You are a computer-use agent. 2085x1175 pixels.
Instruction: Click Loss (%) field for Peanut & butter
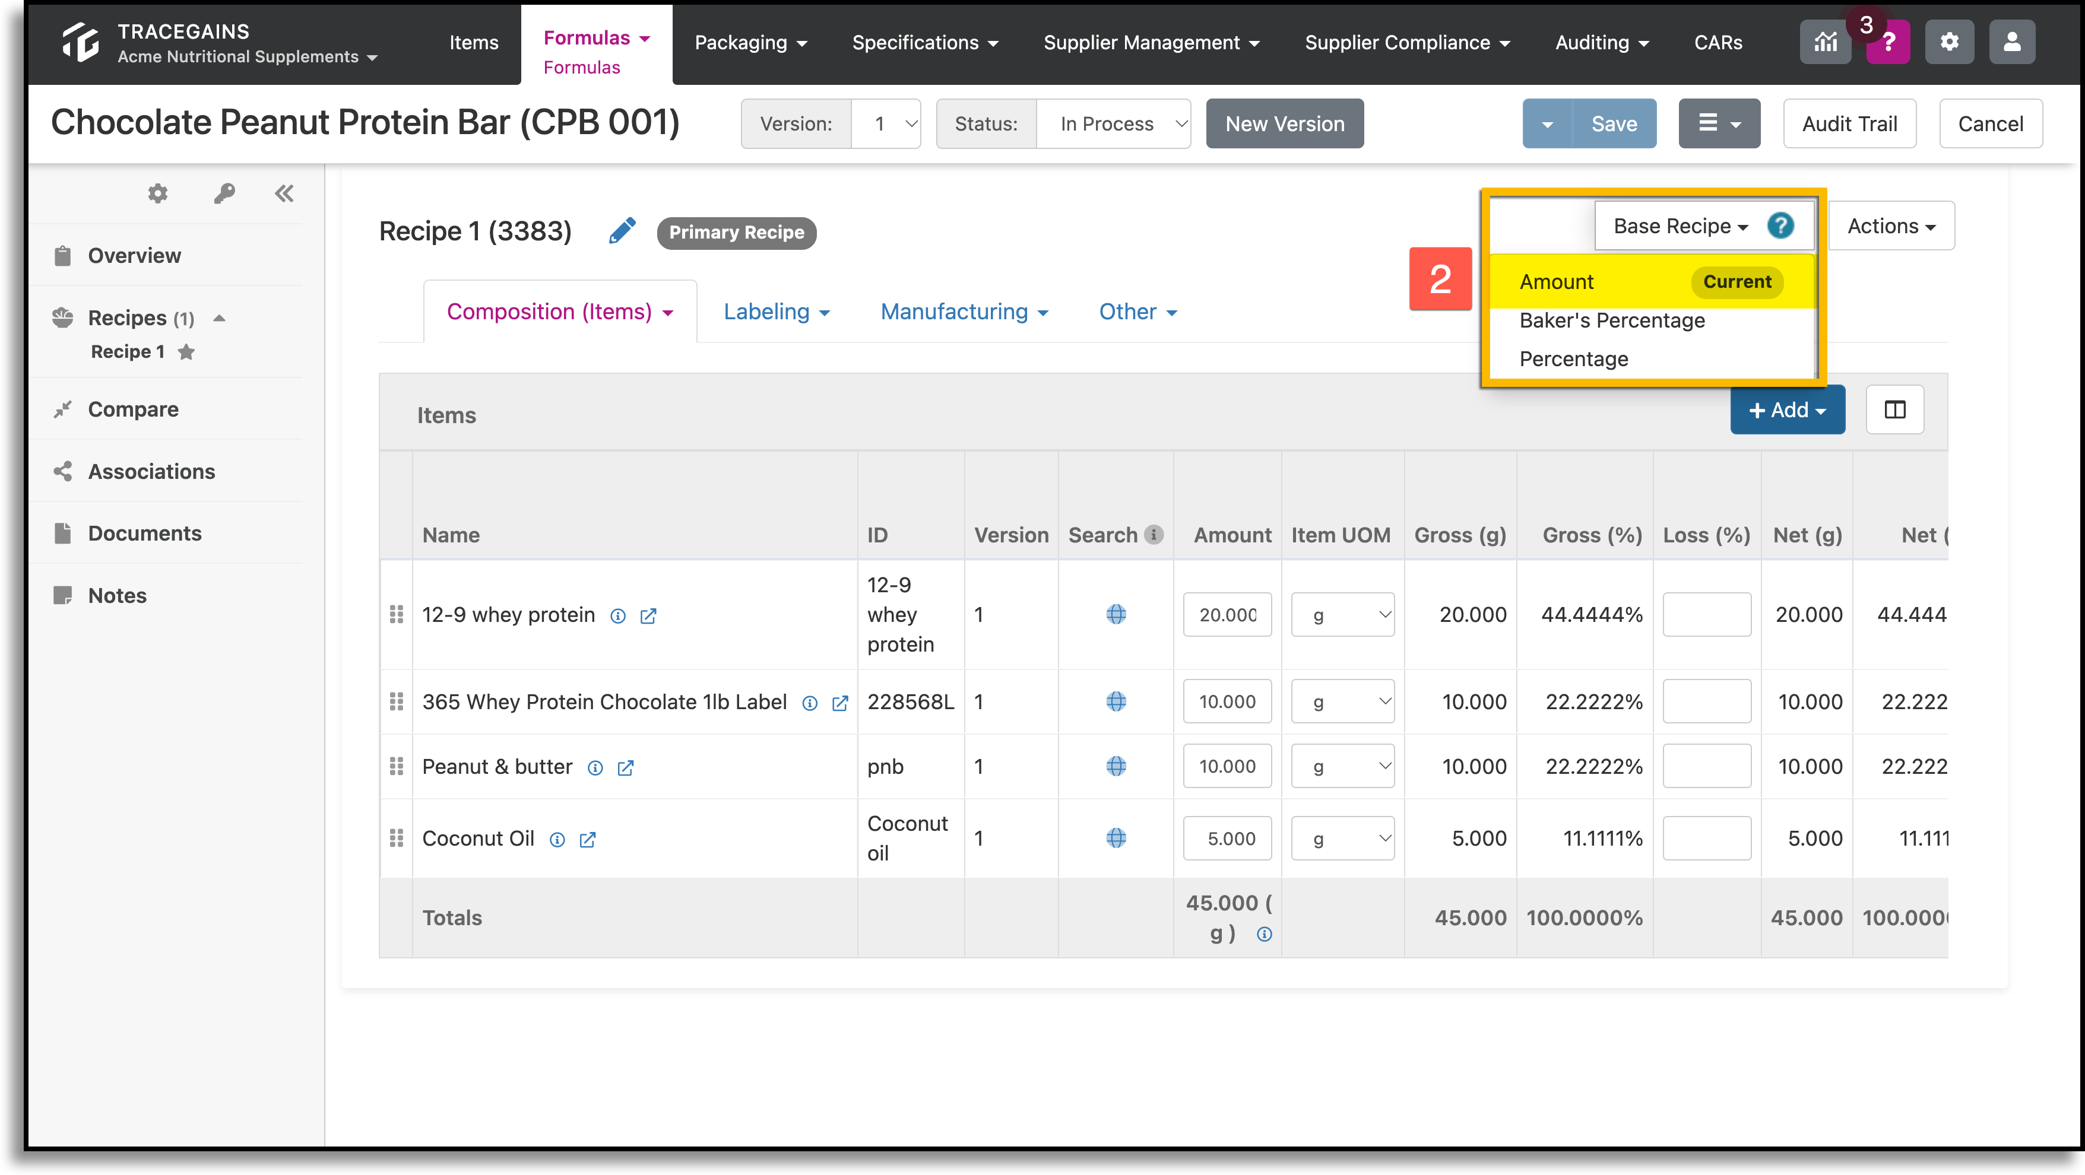point(1706,766)
